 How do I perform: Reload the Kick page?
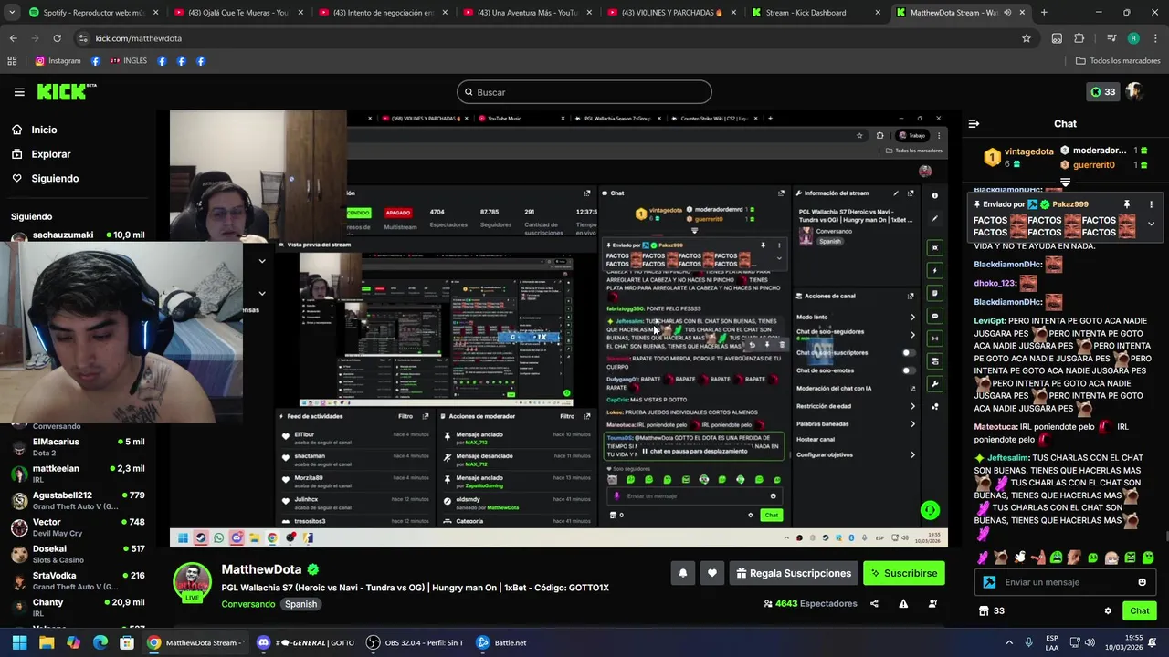[57, 38]
